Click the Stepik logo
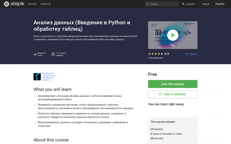231x144 pixels. tap(14, 4)
